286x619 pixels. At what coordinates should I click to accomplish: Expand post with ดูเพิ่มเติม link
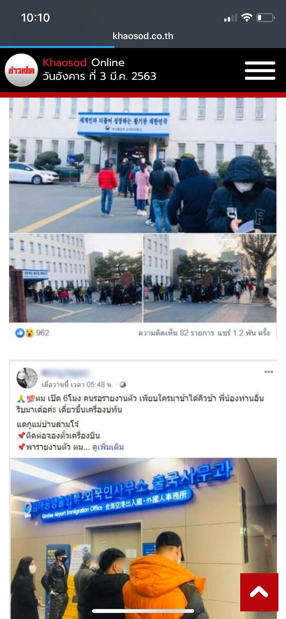tap(108, 447)
